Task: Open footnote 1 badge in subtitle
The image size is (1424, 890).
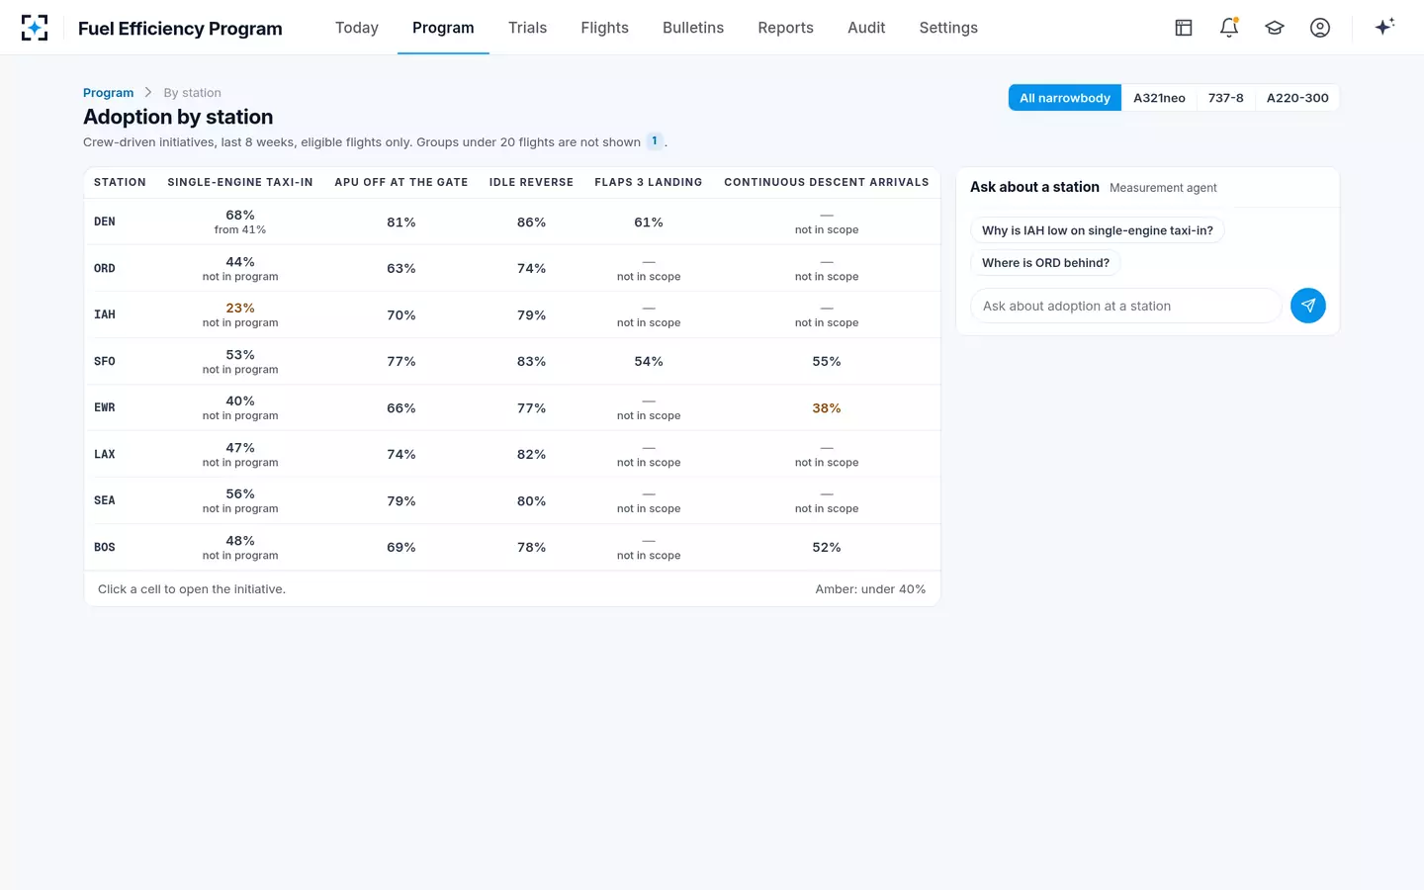Action: click(x=655, y=141)
